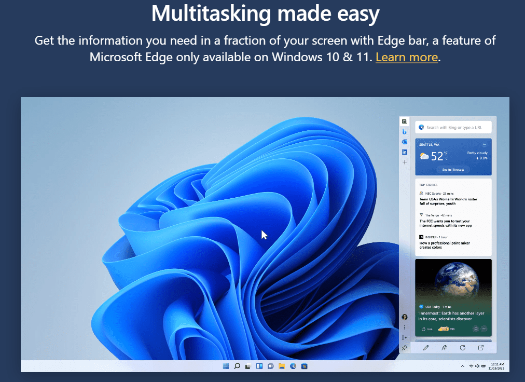Change language with the translate icon
The image size is (525, 382).
coord(444,348)
